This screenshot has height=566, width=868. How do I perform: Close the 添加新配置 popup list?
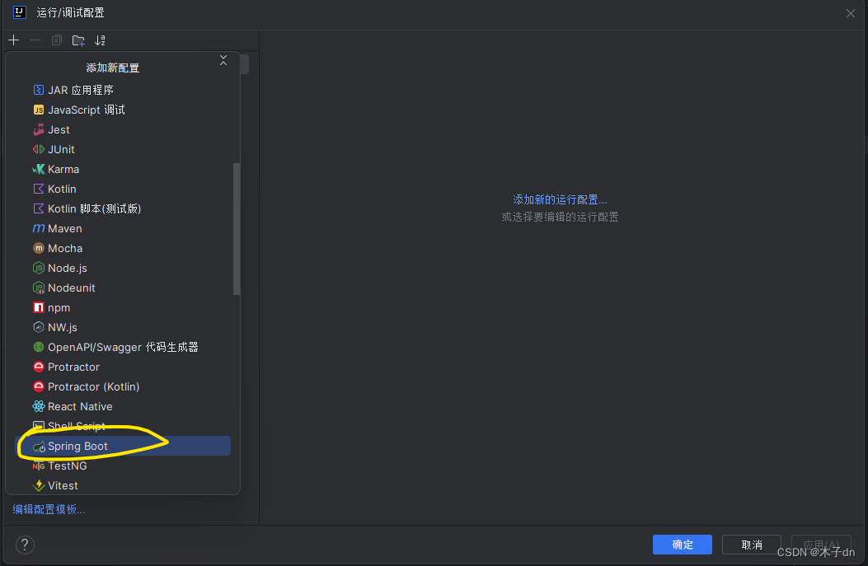tap(223, 60)
